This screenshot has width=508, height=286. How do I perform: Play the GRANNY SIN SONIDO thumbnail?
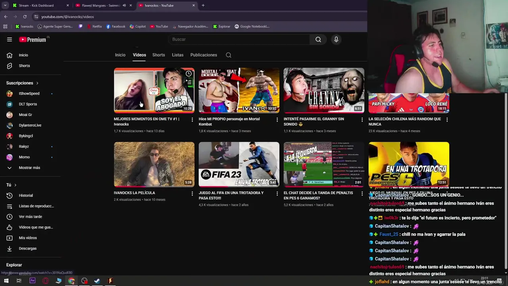tap(324, 90)
